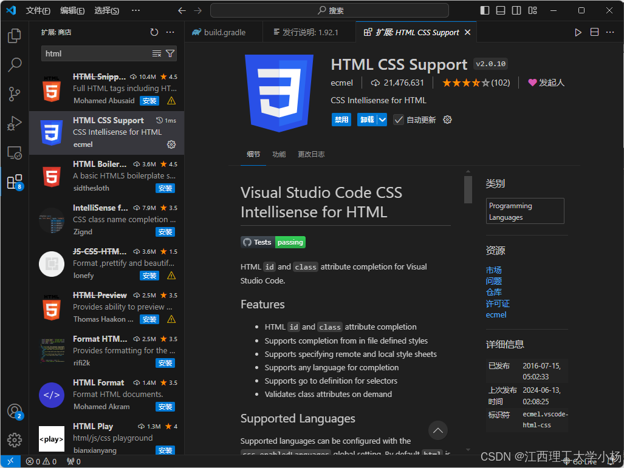The height and width of the screenshot is (468, 624).
Task: Open the License resource link
Action: coord(498,304)
